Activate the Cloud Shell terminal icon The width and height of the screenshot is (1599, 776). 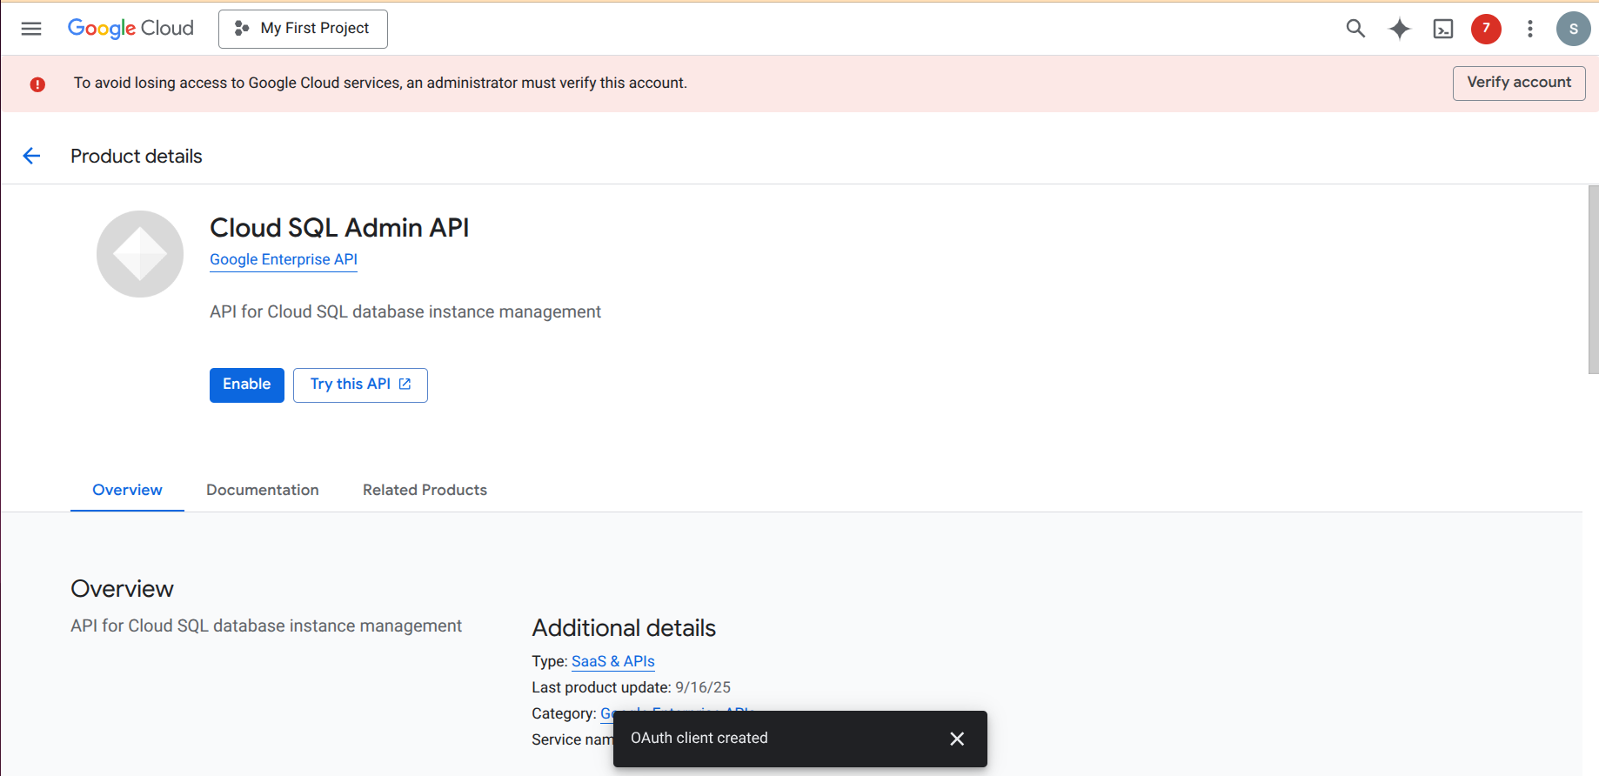pyautogui.click(x=1443, y=29)
